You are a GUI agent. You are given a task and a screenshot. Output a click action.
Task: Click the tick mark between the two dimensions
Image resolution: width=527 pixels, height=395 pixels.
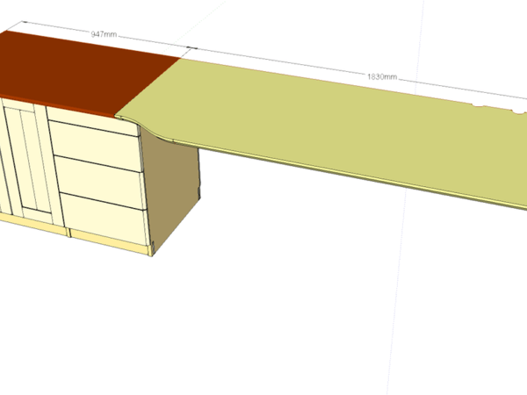(x=194, y=48)
